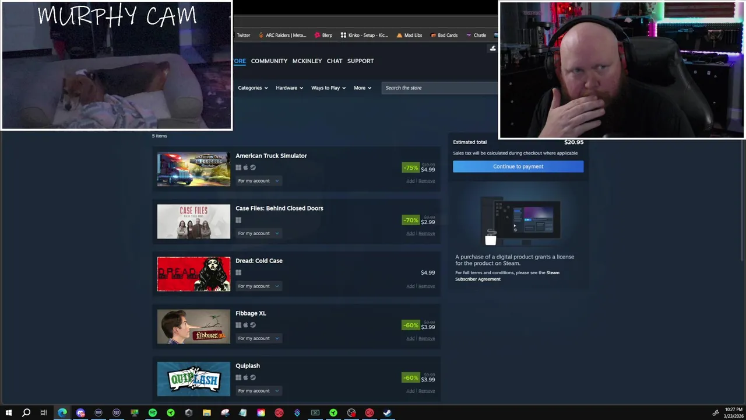Screen dimensions: 746x420
Task: Click the $20.95 estimated total
Action: 573,142
